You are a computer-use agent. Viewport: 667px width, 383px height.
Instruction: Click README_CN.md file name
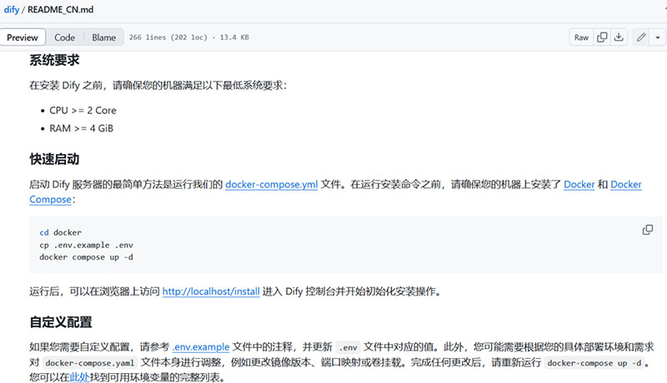tap(60, 9)
